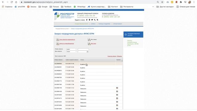Click the Скачать column header
This screenshot has width=197, height=111.
[118, 60]
